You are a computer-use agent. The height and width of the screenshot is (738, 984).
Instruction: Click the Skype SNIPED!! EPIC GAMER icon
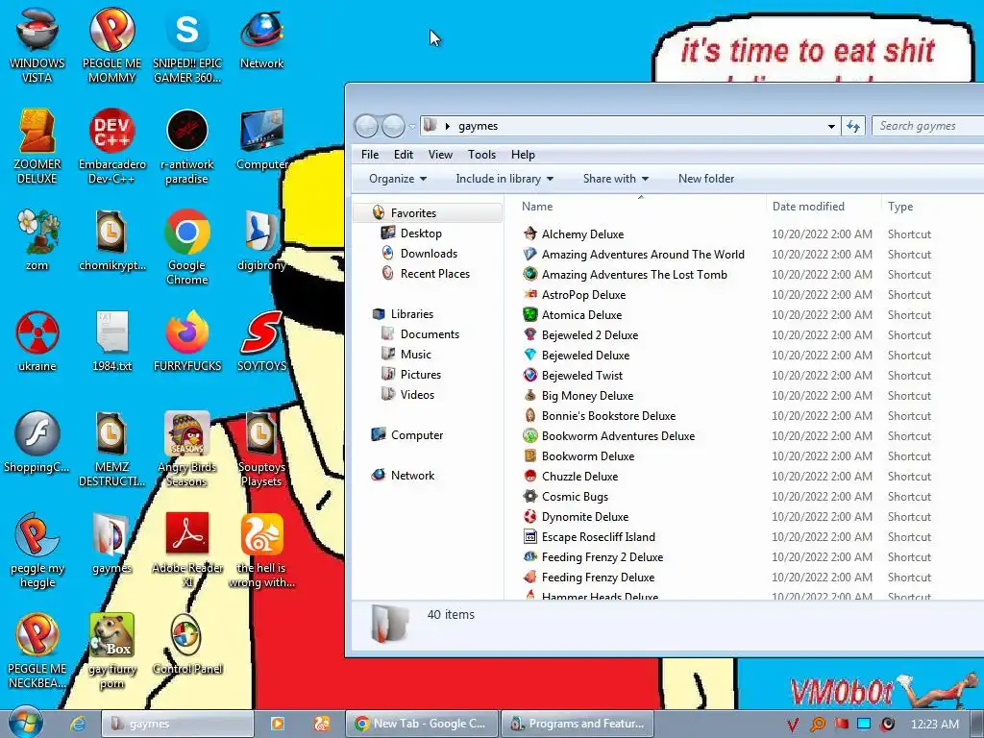pos(187,45)
